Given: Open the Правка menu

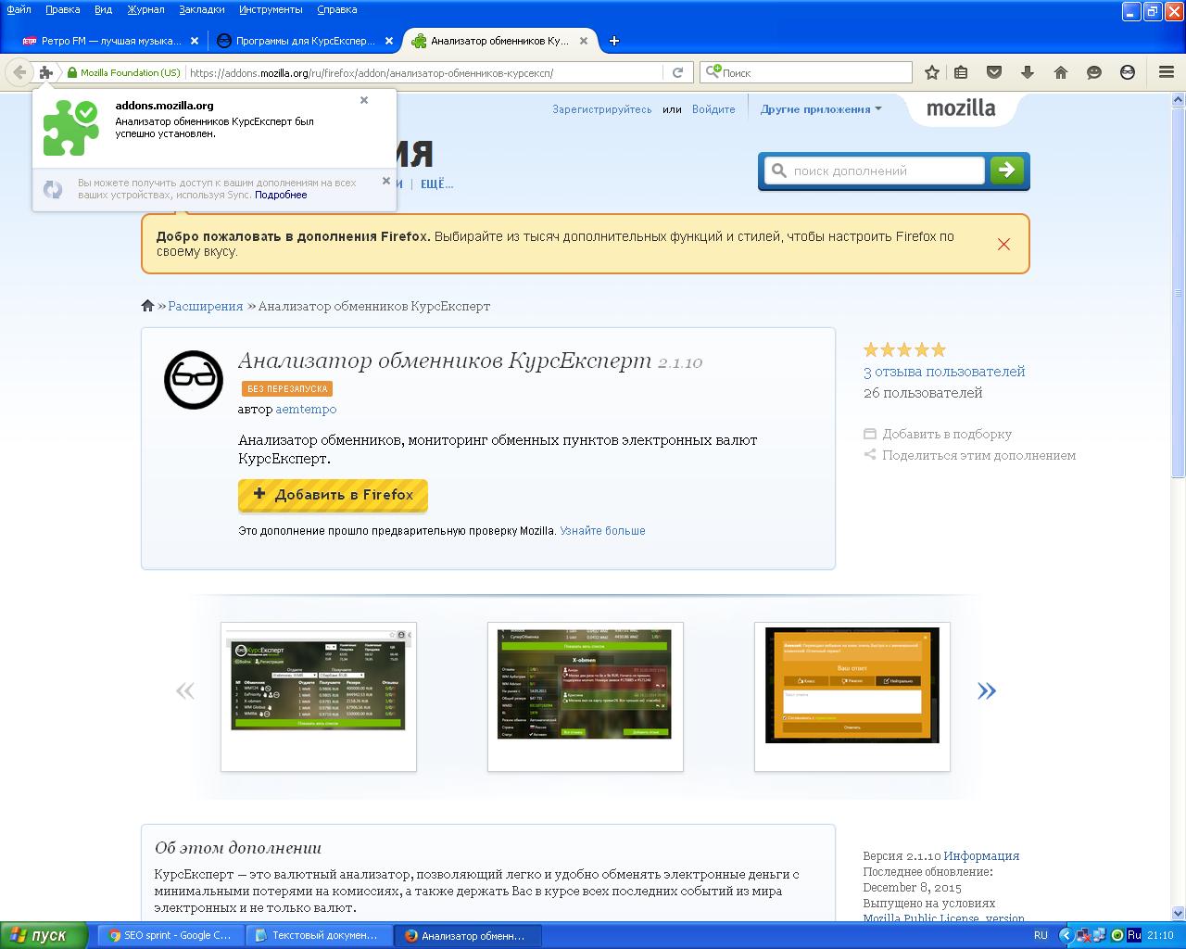Looking at the screenshot, I should click(x=62, y=9).
